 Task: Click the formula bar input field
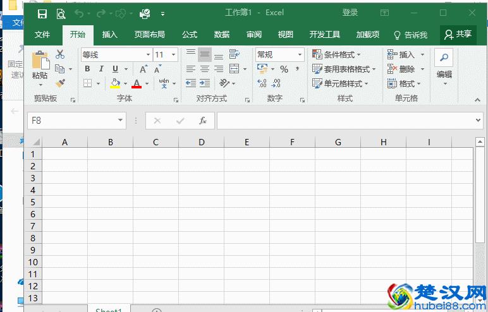pyautogui.click(x=345, y=121)
